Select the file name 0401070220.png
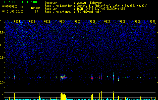Viewport: 158px width, 100px height. coord(13,6)
